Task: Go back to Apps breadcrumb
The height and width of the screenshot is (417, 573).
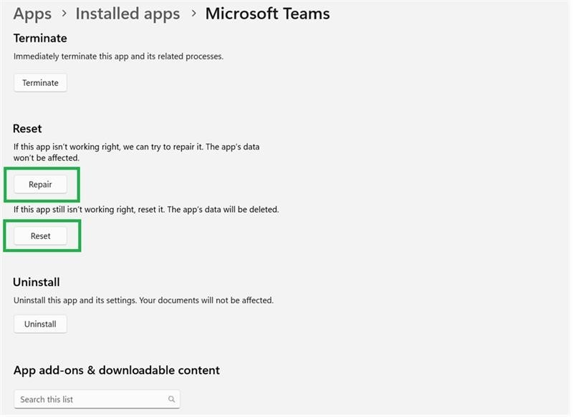Action: [32, 14]
